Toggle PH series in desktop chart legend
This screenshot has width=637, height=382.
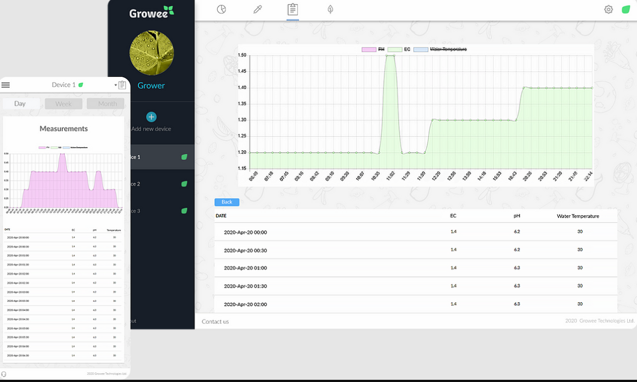click(x=373, y=49)
